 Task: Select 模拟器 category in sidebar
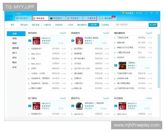[15, 48]
